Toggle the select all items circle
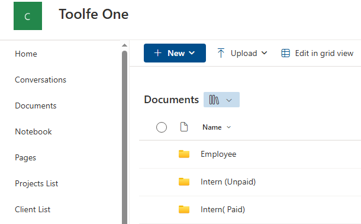Image resolution: width=361 pixels, height=224 pixels. [x=162, y=127]
